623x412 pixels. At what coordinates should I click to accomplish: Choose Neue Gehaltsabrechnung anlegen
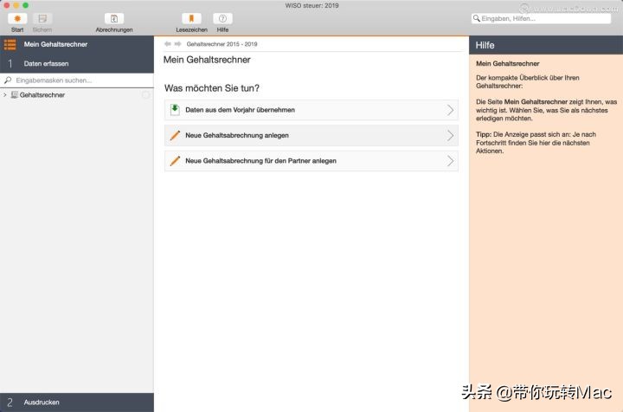(237, 136)
